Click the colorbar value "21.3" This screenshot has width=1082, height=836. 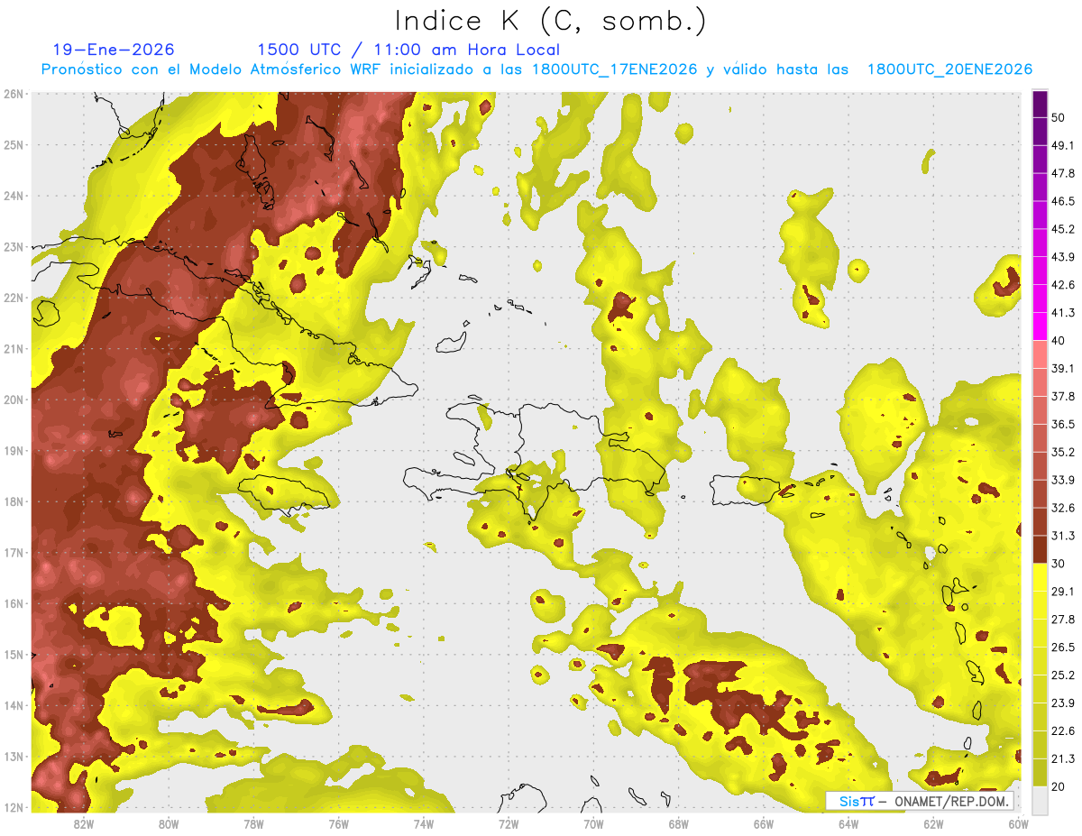1063,758
